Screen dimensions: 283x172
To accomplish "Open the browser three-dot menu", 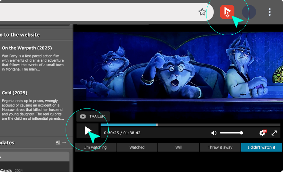I will [269, 12].
